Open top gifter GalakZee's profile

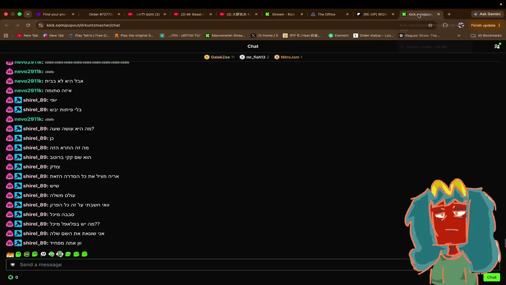click(x=220, y=57)
